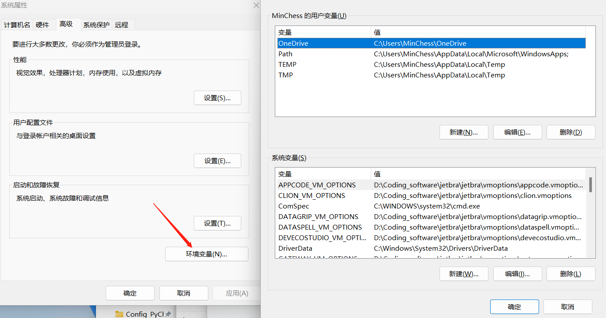Open the 系统保护 tab
Viewport: 606px width, 318px height.
click(96, 25)
